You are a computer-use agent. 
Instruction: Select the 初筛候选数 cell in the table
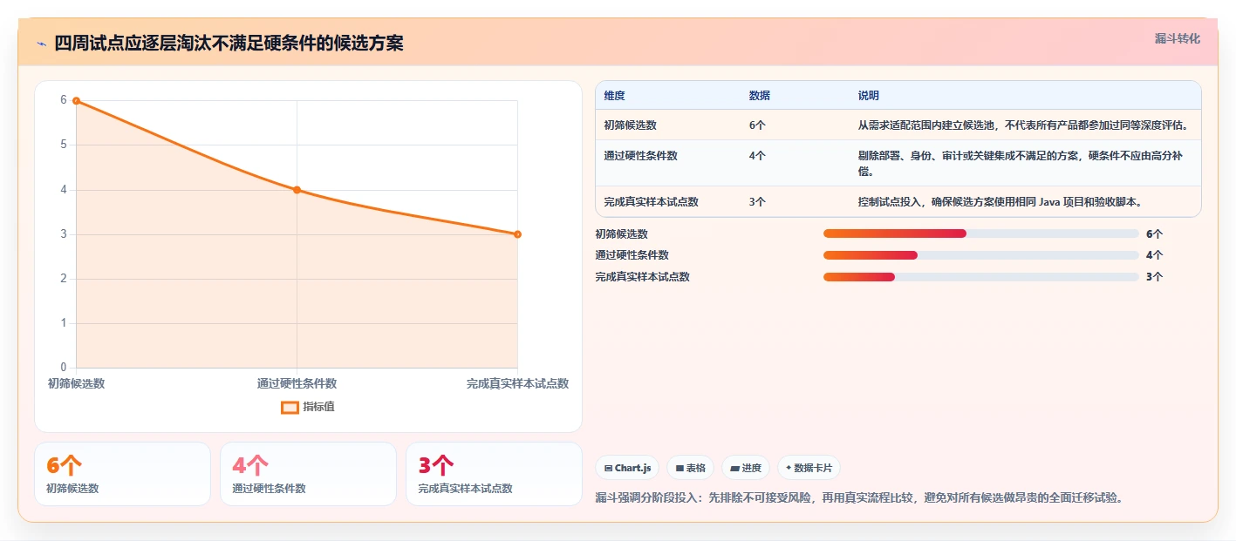630,125
